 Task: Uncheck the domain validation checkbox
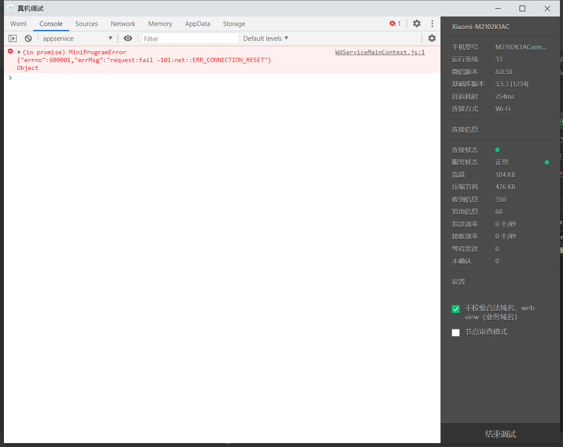(x=456, y=309)
